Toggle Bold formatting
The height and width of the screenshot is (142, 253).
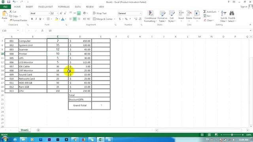pos(32,19)
